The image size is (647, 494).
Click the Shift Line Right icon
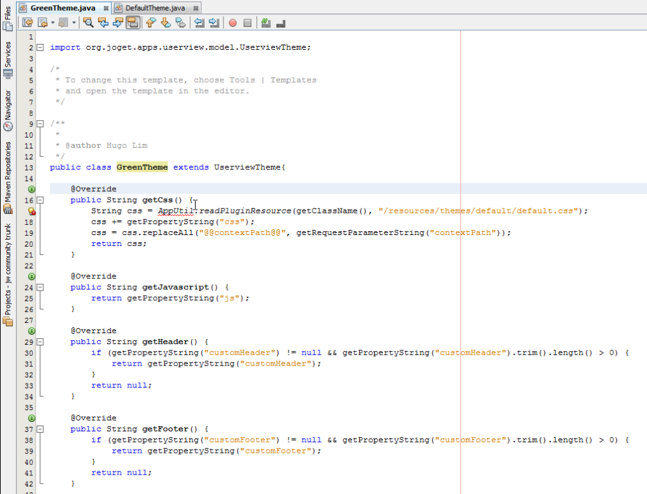click(214, 23)
